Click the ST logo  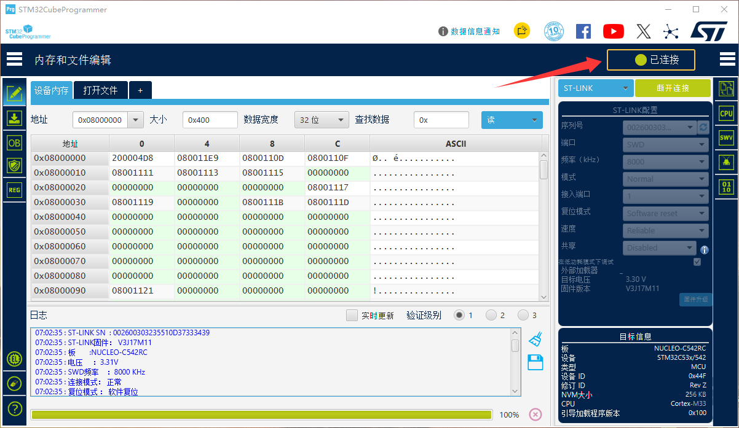[x=709, y=31]
